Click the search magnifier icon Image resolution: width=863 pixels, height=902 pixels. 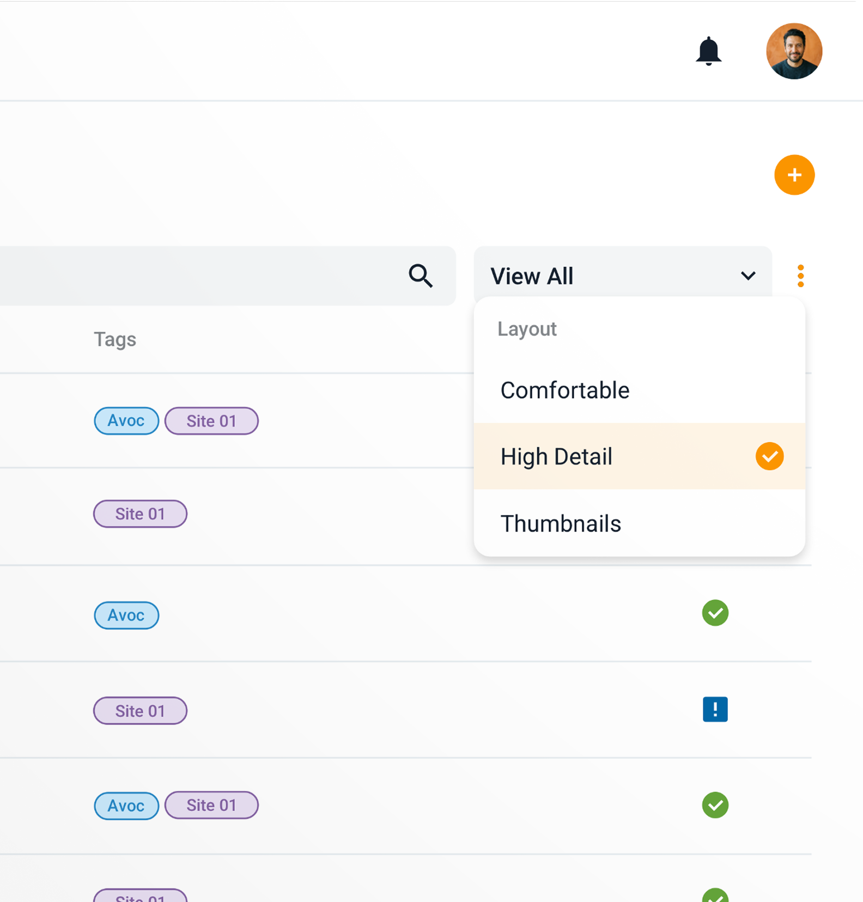tap(421, 276)
